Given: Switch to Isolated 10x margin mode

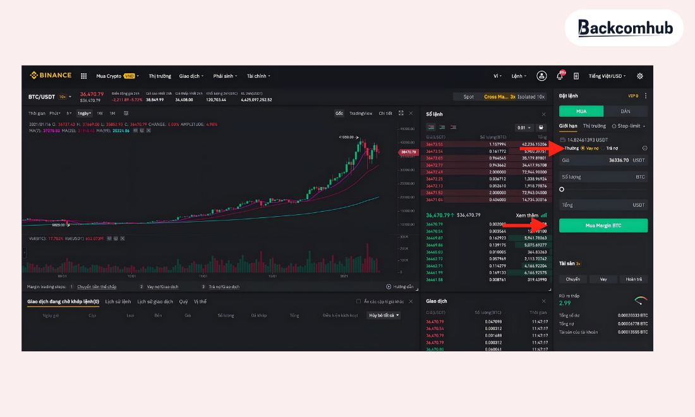Looking at the screenshot, I should pyautogui.click(x=531, y=97).
